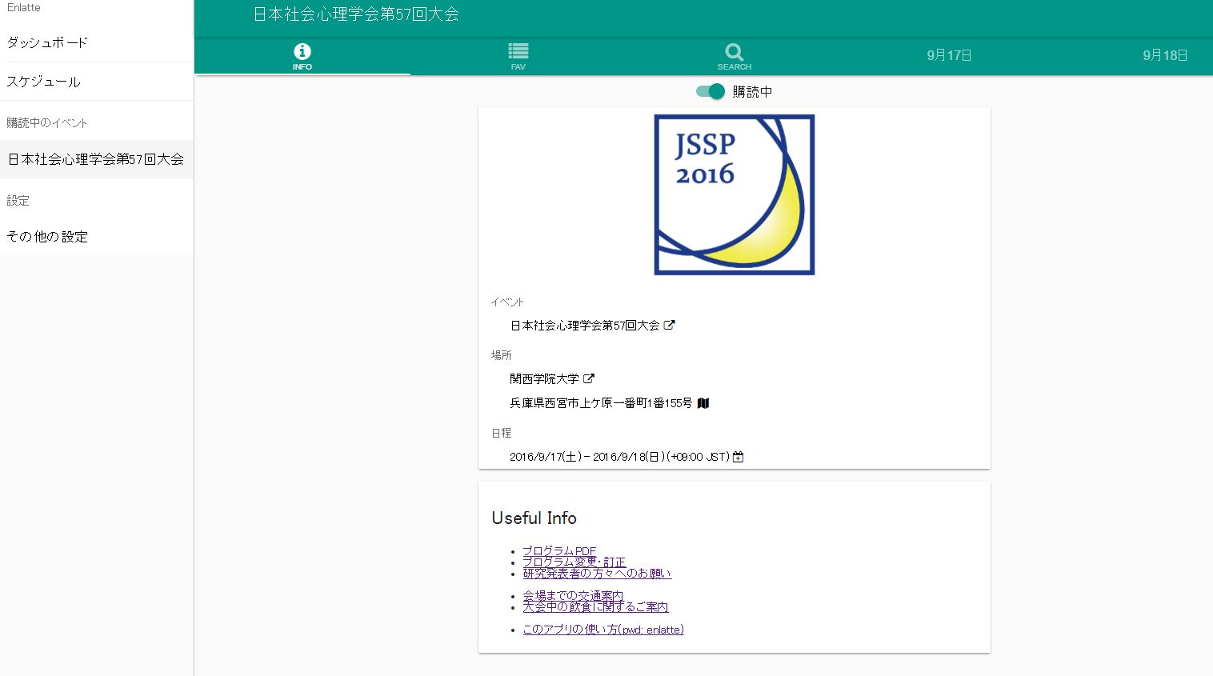Open スケジュール in the sidebar
Screen dimensions: 1213x676
point(97,82)
